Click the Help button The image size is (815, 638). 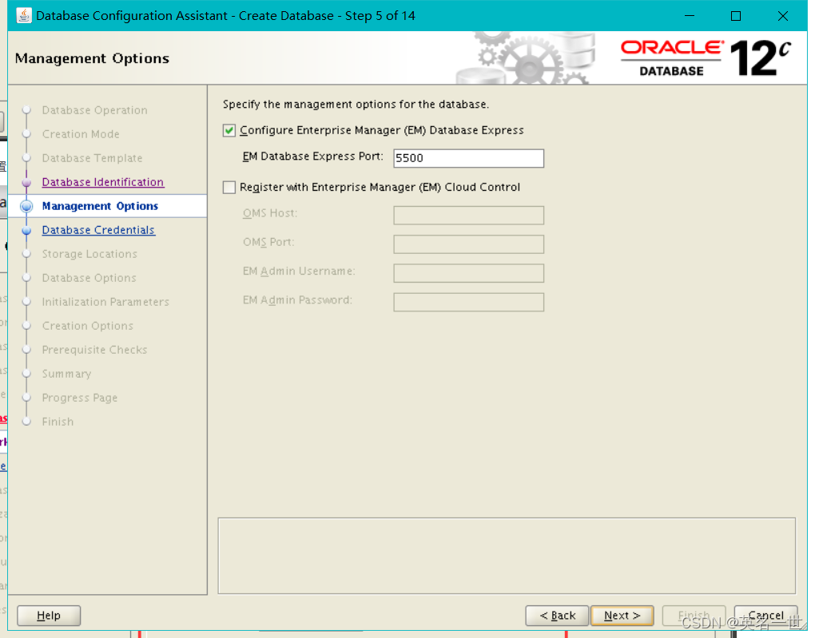49,616
